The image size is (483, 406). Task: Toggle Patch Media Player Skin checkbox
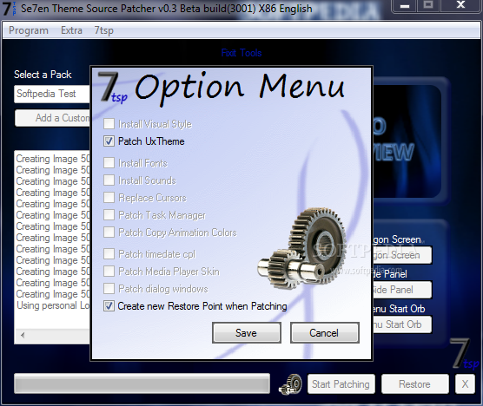pos(109,272)
